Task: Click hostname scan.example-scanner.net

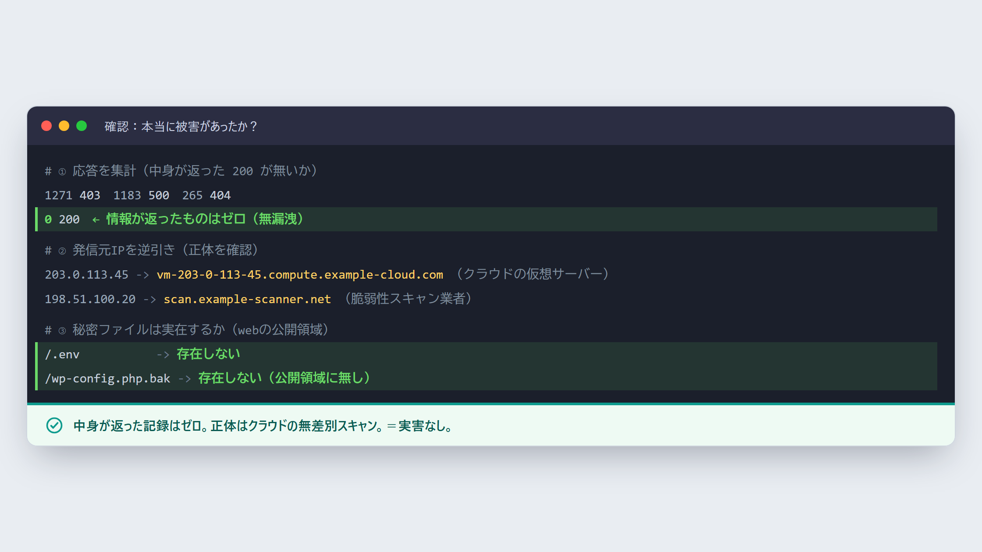Action: pyautogui.click(x=247, y=299)
